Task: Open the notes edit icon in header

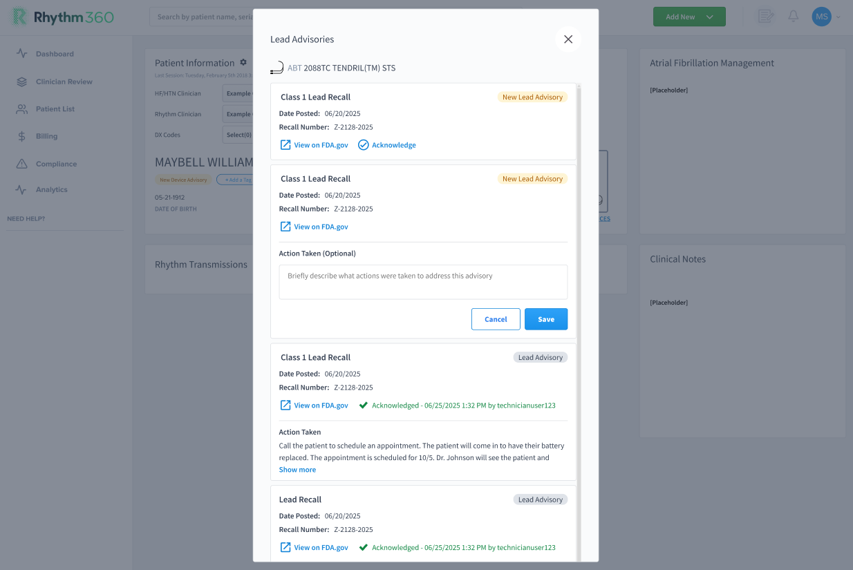Action: [x=766, y=17]
